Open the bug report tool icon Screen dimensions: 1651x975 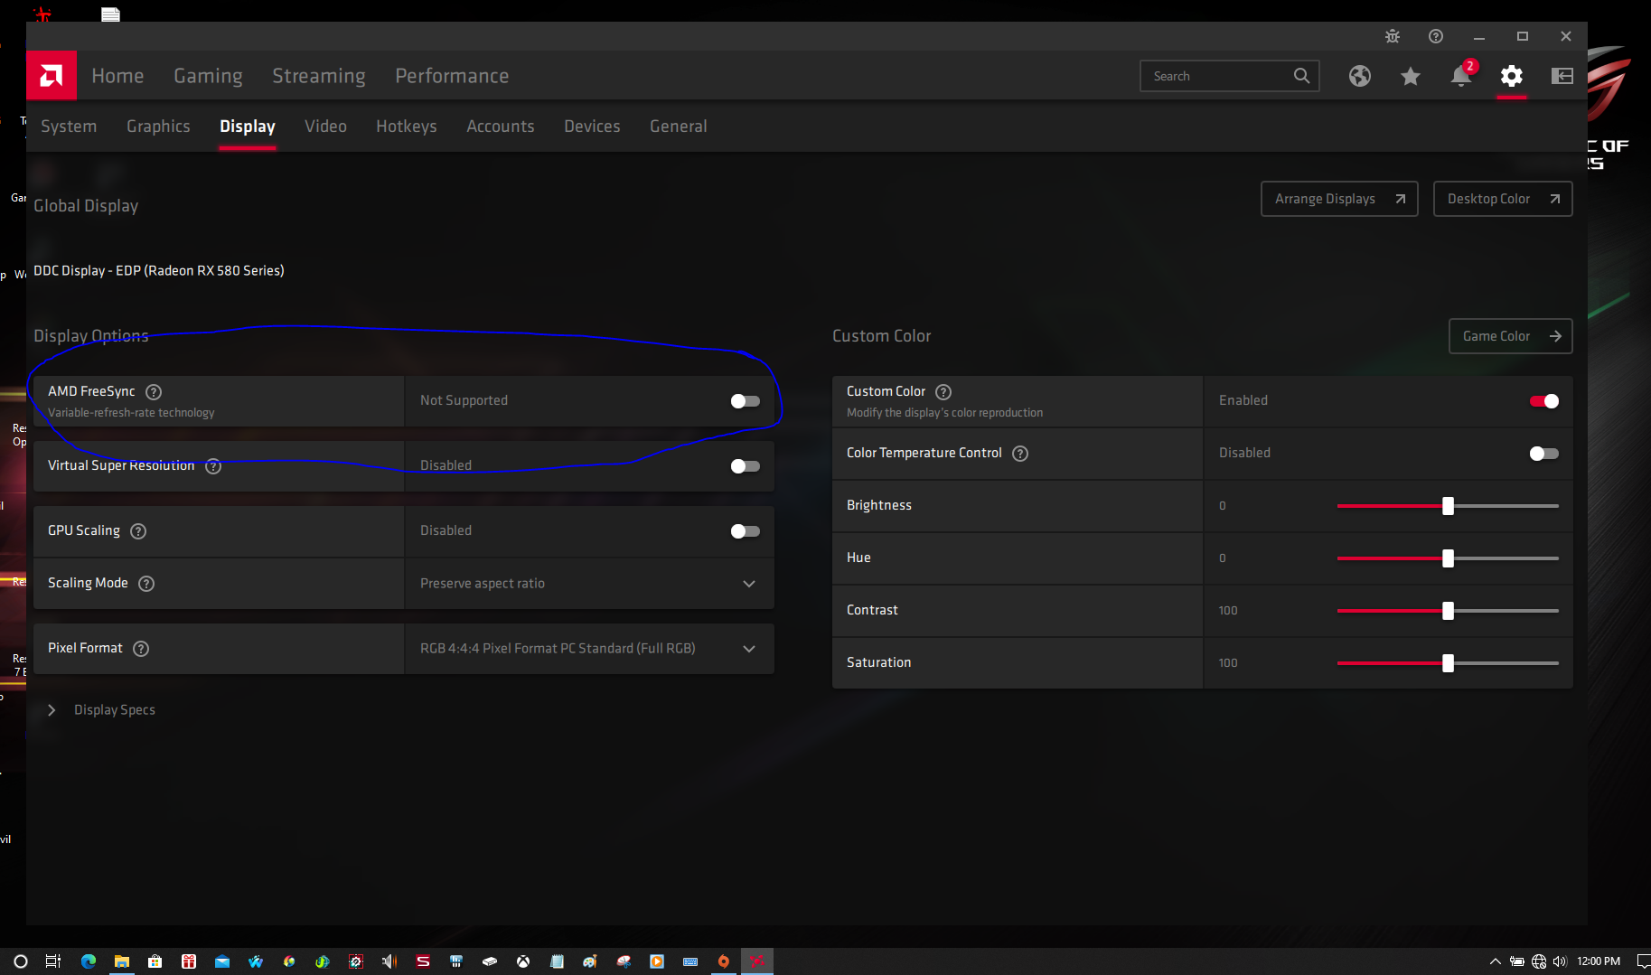pyautogui.click(x=1393, y=36)
